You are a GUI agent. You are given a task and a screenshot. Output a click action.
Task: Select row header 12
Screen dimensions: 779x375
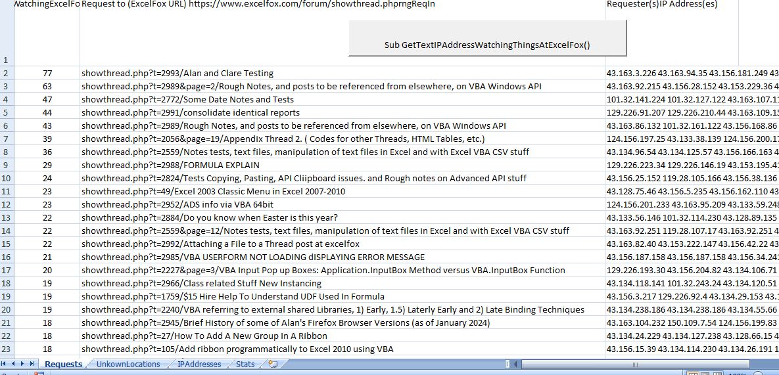[x=7, y=204]
